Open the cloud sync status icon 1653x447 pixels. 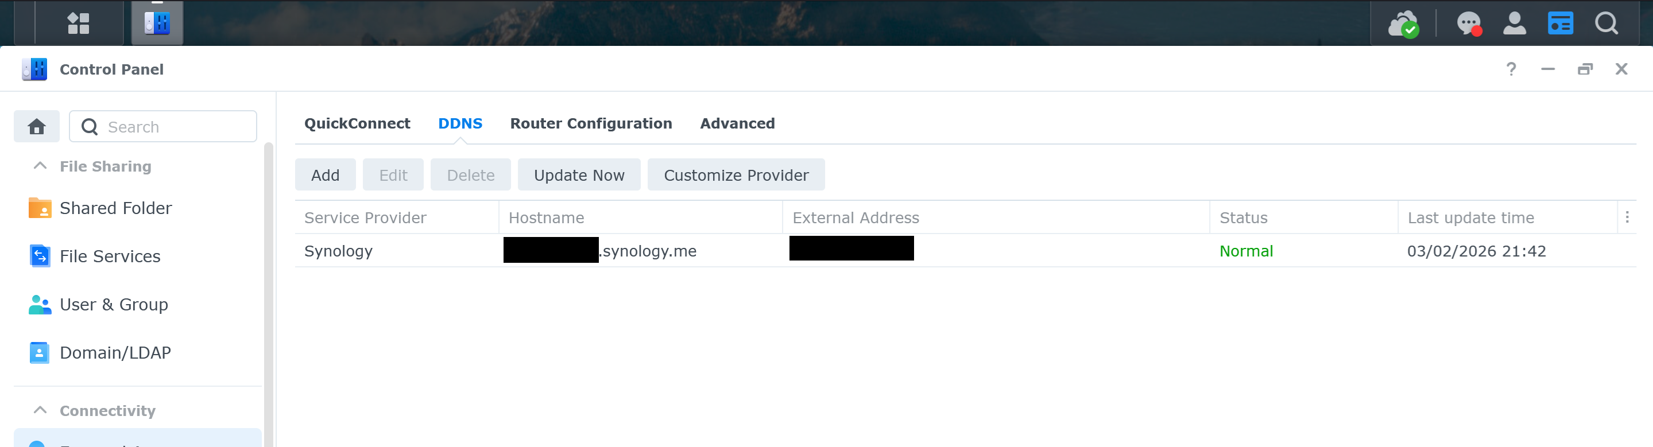pyautogui.click(x=1403, y=24)
